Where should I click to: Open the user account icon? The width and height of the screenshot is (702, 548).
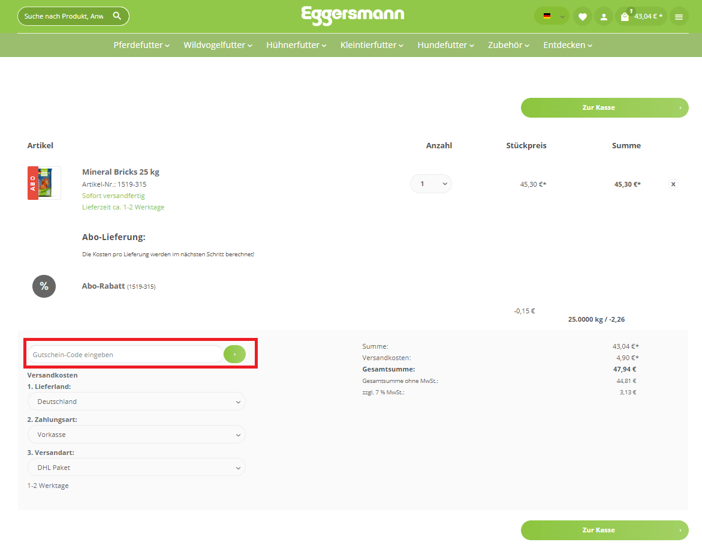[x=604, y=17]
